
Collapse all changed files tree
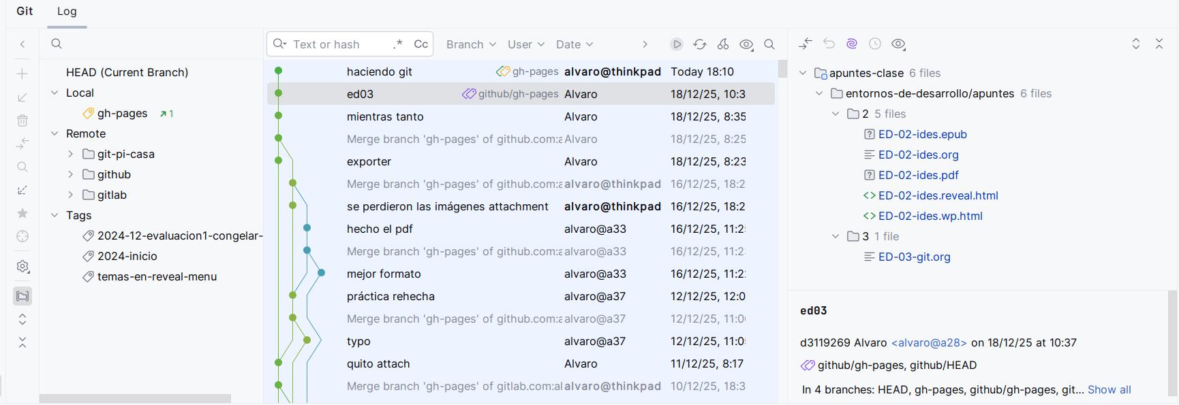coord(1159,44)
